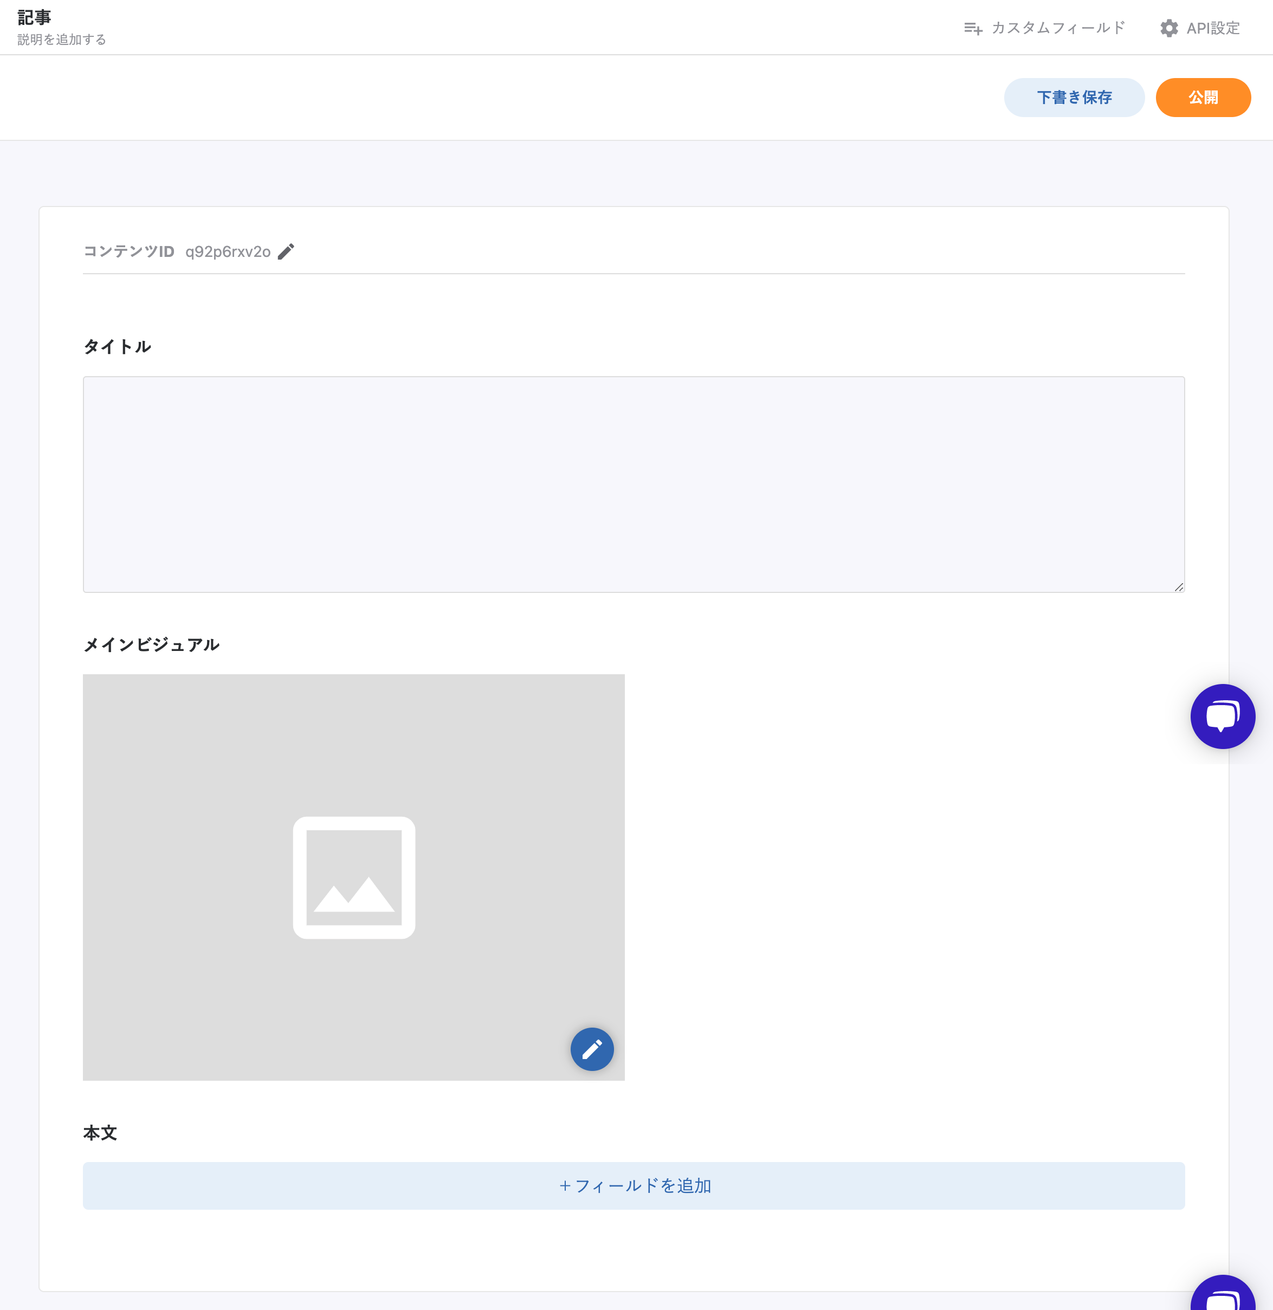Click content ID value q92p6rxv2o
1273x1310 pixels.
[227, 251]
